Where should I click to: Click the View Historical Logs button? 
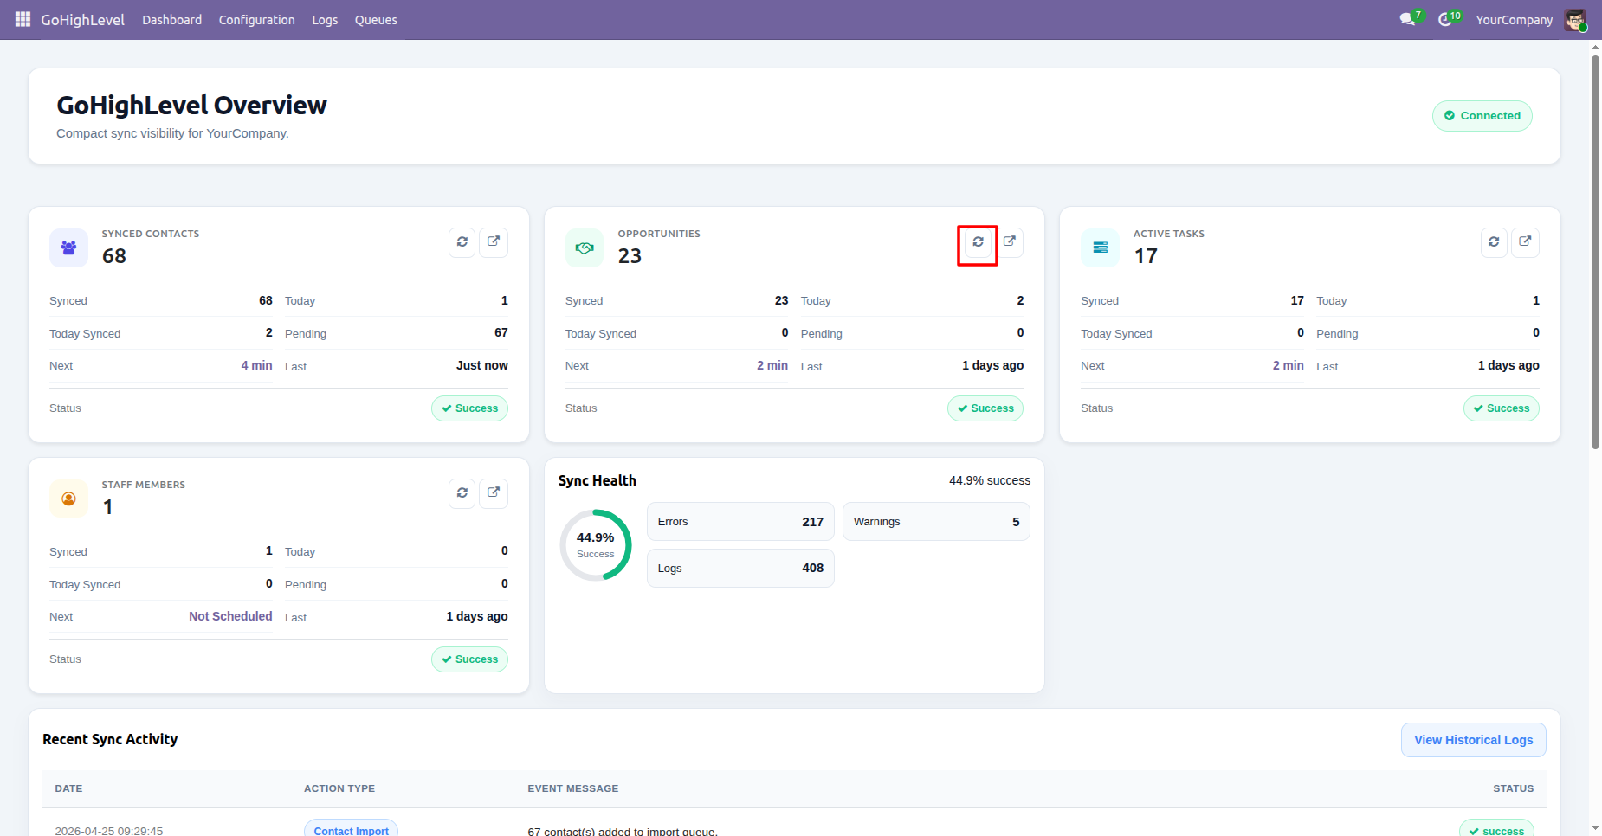click(x=1473, y=740)
